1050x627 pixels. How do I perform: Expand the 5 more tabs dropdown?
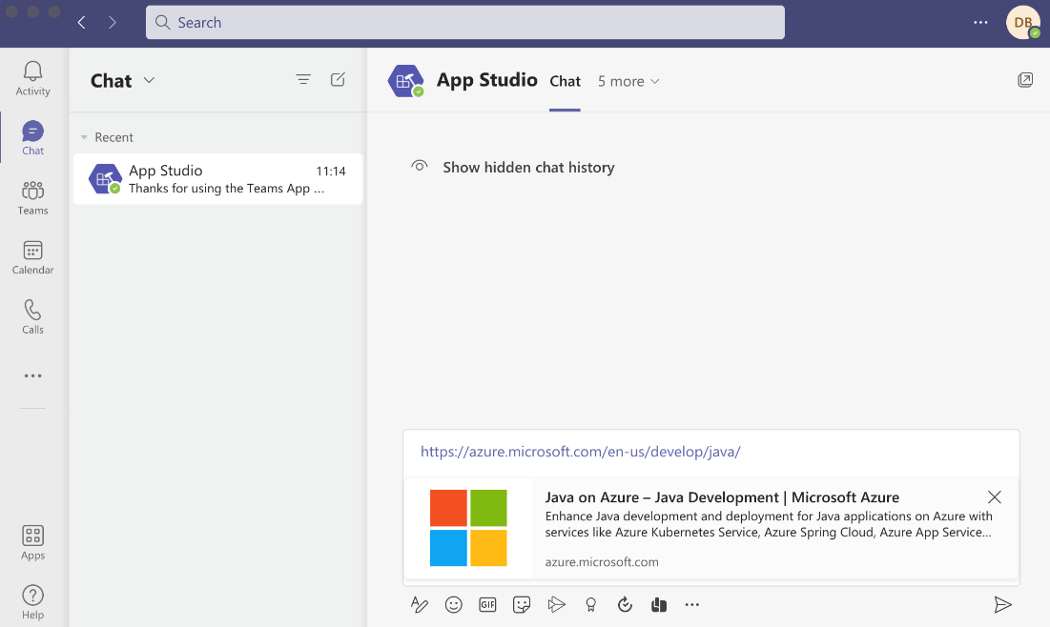point(628,82)
